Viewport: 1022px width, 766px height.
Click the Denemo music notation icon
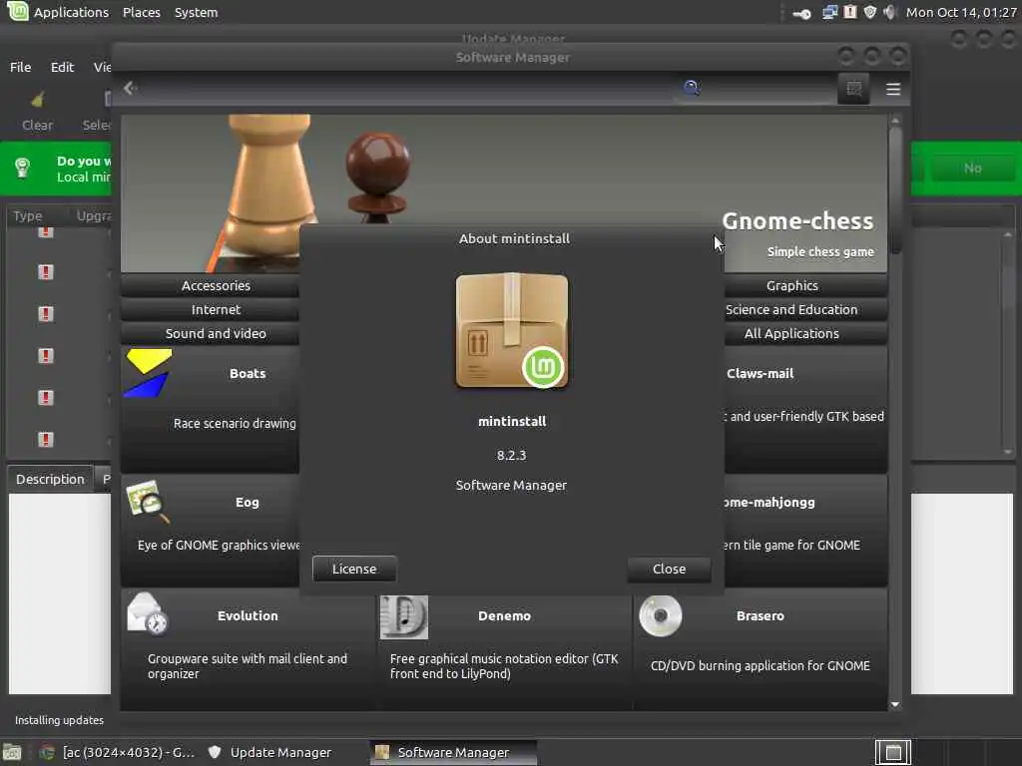coord(404,616)
